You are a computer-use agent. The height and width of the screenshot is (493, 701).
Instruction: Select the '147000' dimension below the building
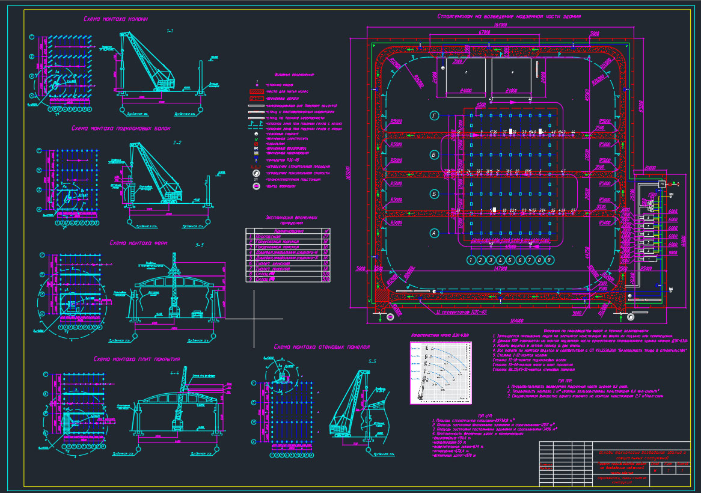pyautogui.click(x=501, y=269)
